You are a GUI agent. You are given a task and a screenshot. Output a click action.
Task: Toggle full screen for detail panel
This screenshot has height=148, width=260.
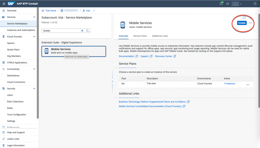click(x=244, y=18)
